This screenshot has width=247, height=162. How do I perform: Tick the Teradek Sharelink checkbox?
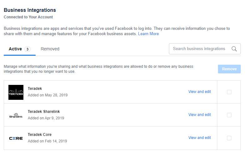point(229,115)
